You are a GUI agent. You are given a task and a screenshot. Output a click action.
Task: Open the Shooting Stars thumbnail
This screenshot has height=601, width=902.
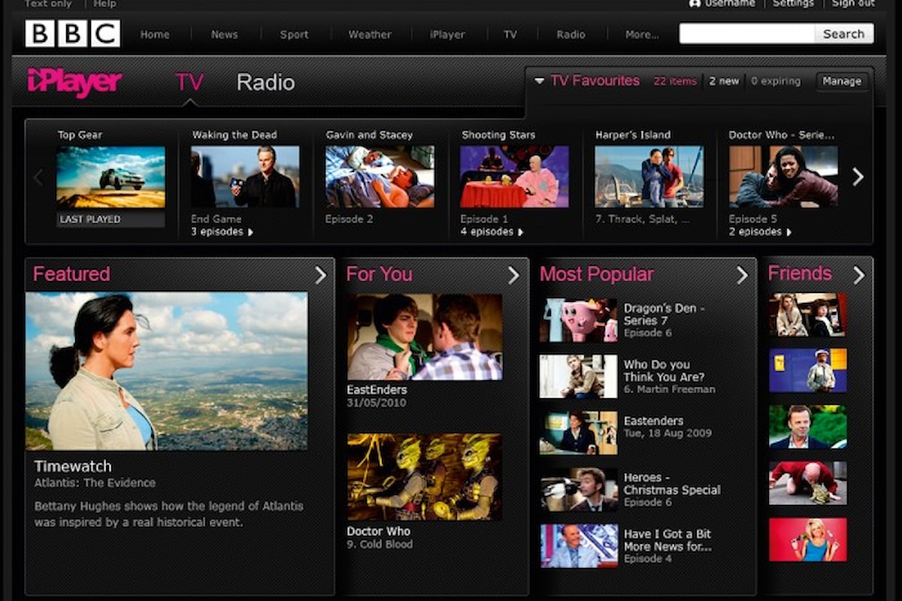[x=514, y=177]
